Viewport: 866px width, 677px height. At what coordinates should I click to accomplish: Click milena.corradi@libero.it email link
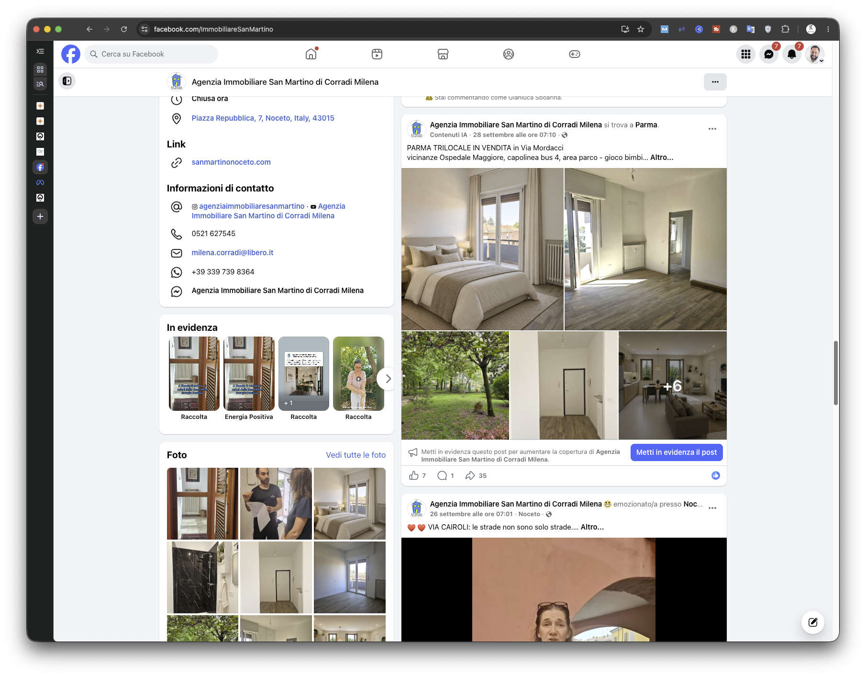tap(233, 253)
